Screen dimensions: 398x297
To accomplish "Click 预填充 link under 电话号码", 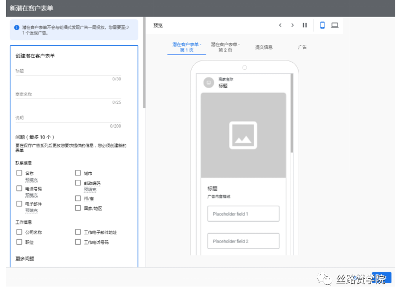I will [31, 195].
